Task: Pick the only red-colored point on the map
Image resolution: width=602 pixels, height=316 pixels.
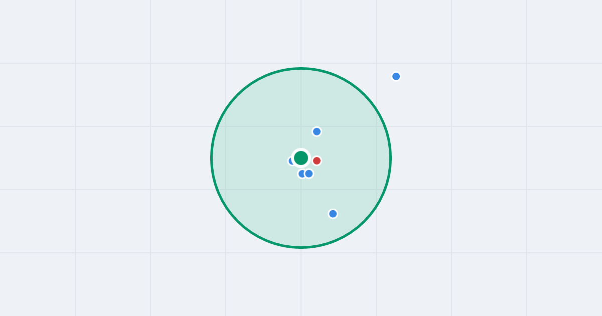Action: 317,161
